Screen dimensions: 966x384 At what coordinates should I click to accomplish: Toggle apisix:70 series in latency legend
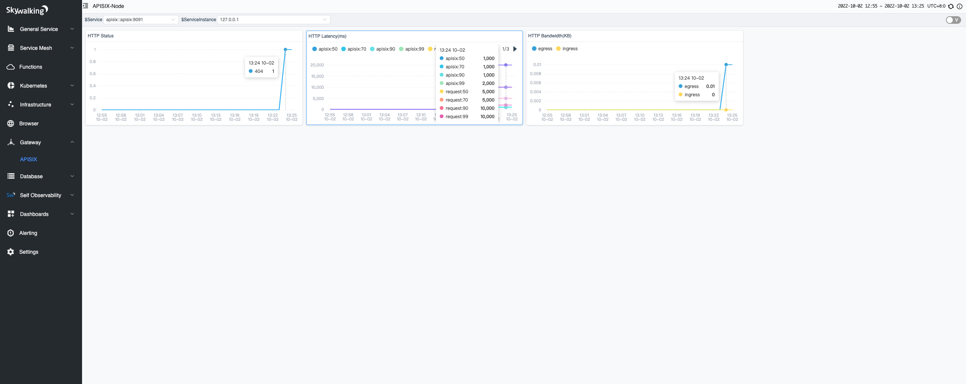[354, 49]
